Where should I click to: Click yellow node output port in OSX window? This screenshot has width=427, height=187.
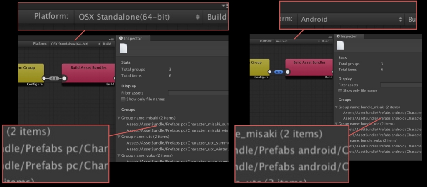44,78
